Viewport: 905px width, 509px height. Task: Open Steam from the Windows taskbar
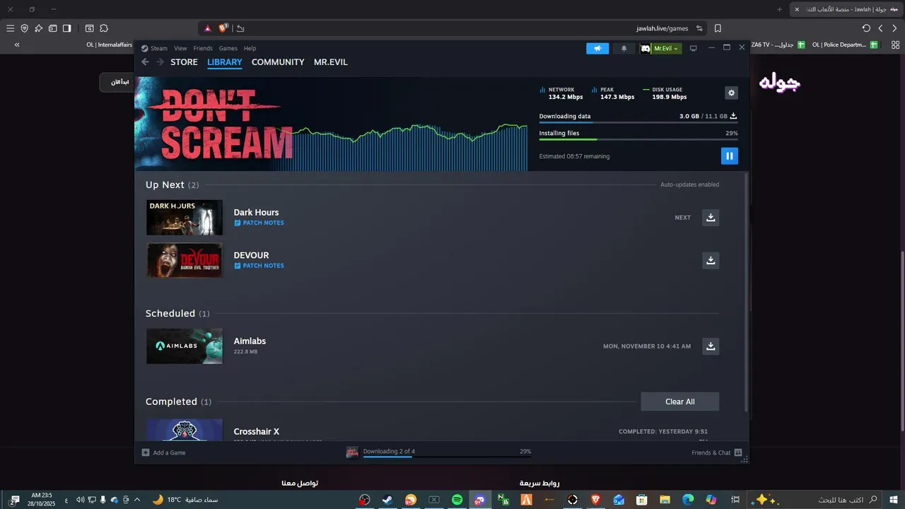click(x=387, y=500)
